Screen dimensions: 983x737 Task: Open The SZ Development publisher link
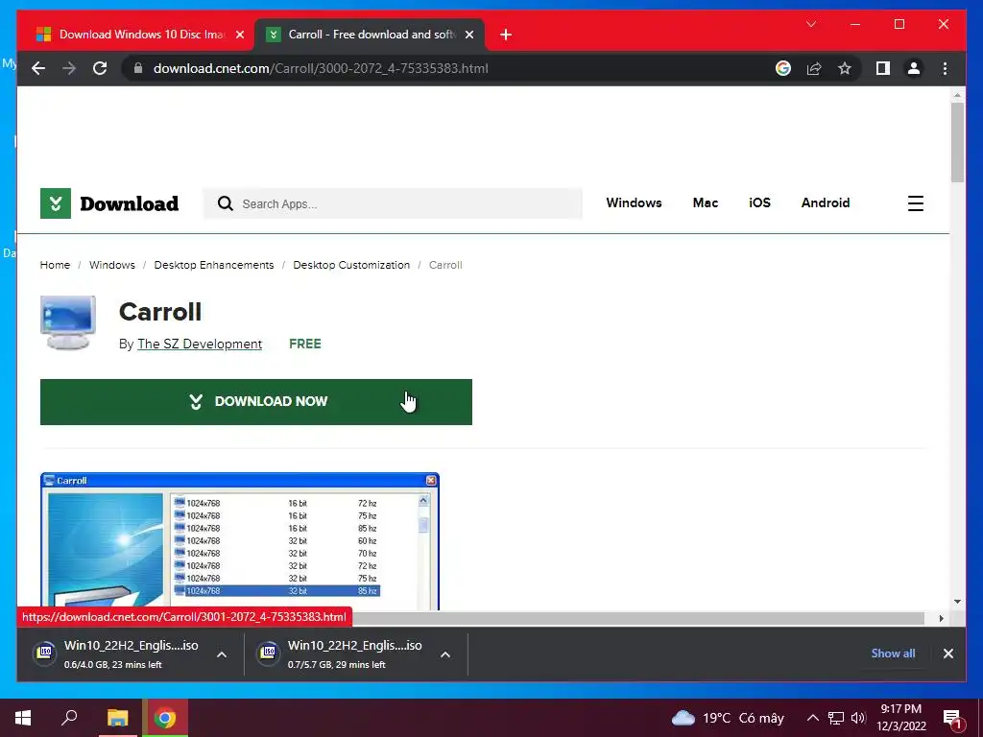200,345
